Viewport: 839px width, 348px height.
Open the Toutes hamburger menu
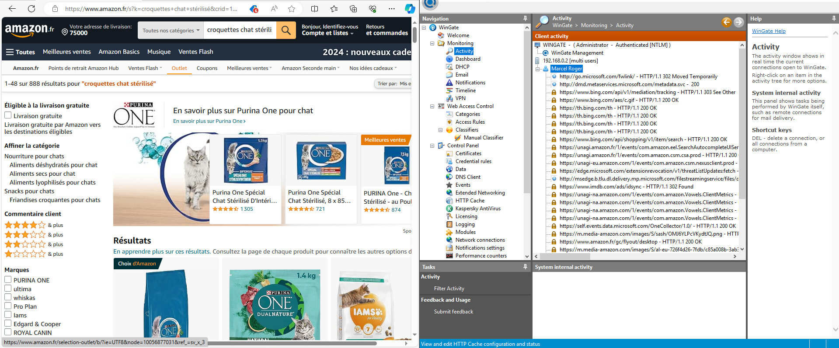(20, 52)
